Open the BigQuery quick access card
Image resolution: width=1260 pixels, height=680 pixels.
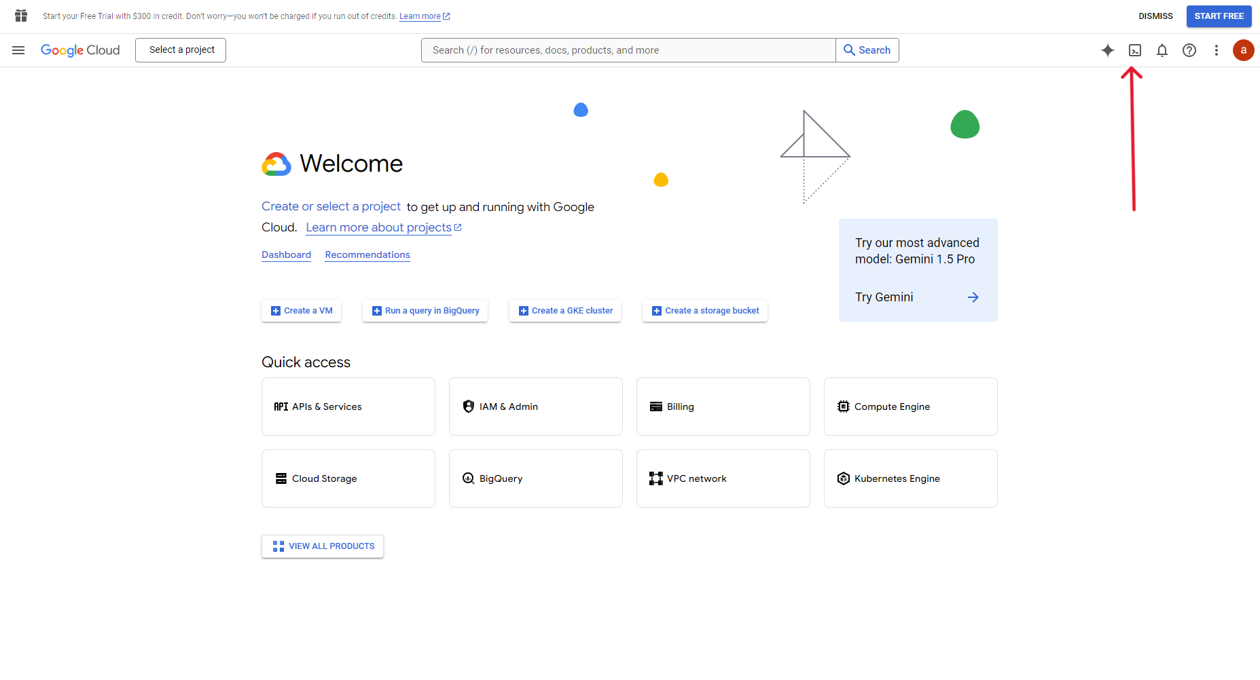[536, 478]
